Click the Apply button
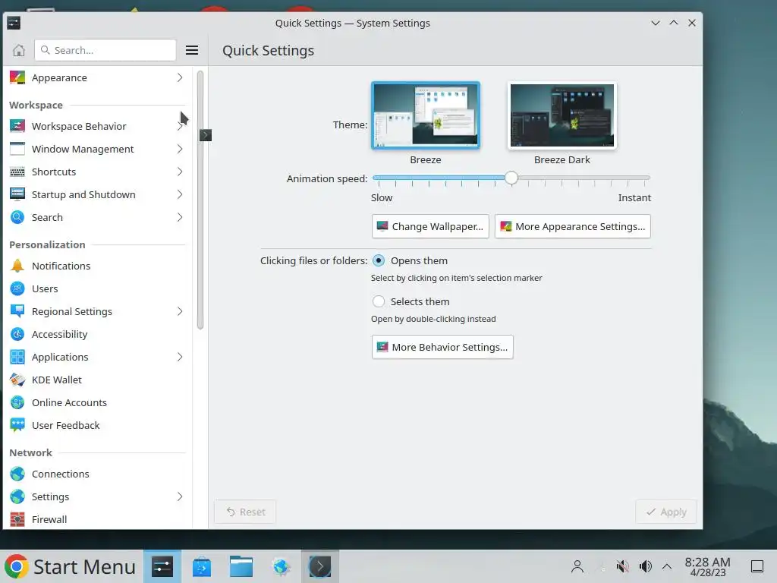Viewport: 777px width, 583px height. (x=666, y=512)
